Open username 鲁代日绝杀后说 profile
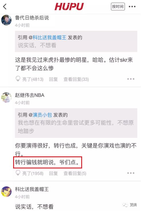 (32, 18)
